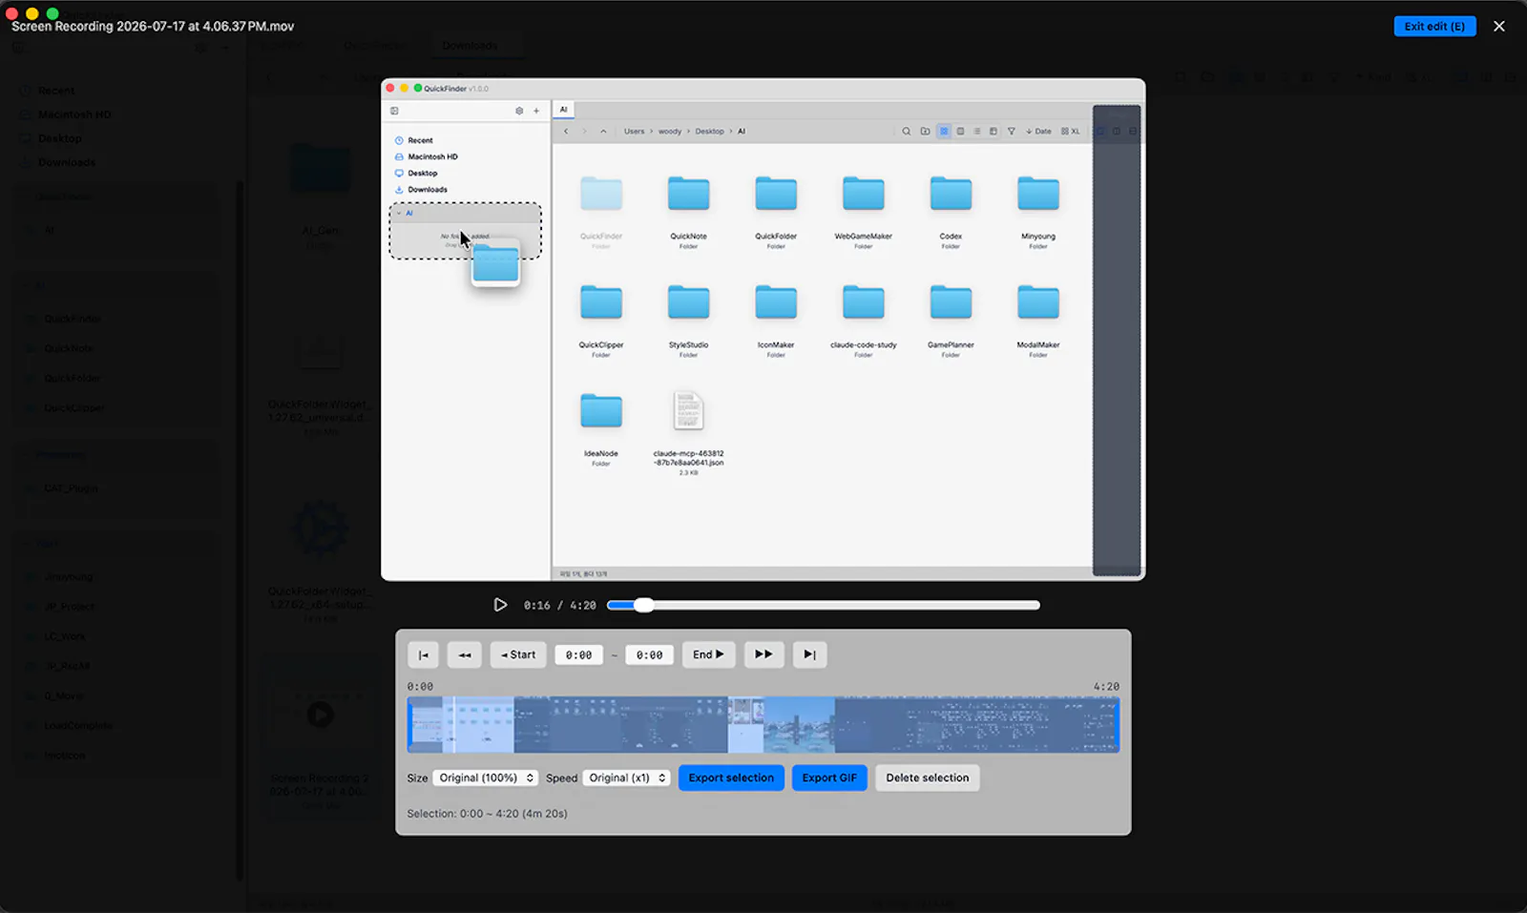Select Macintosh HD in the dimmed background sidebar
Viewport: 1527px width, 913px height.
click(74, 114)
